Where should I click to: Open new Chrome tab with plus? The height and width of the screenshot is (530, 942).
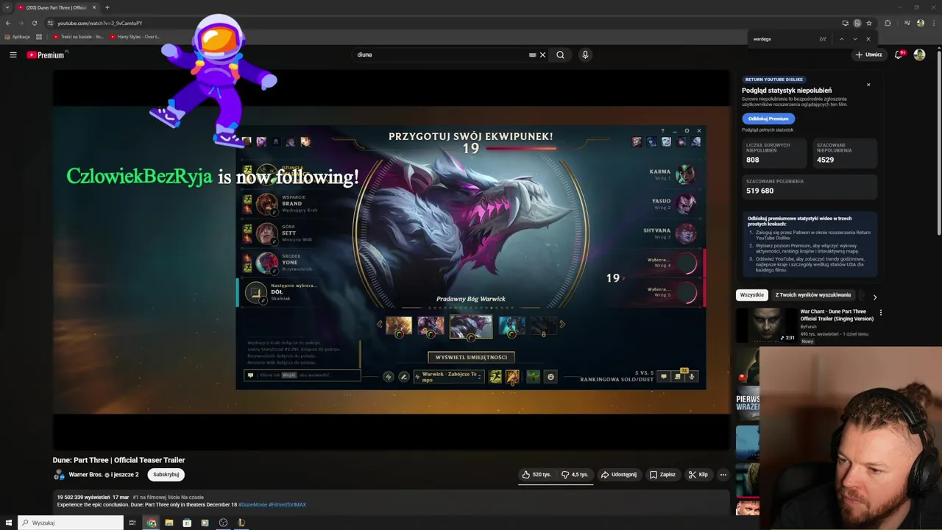click(107, 7)
